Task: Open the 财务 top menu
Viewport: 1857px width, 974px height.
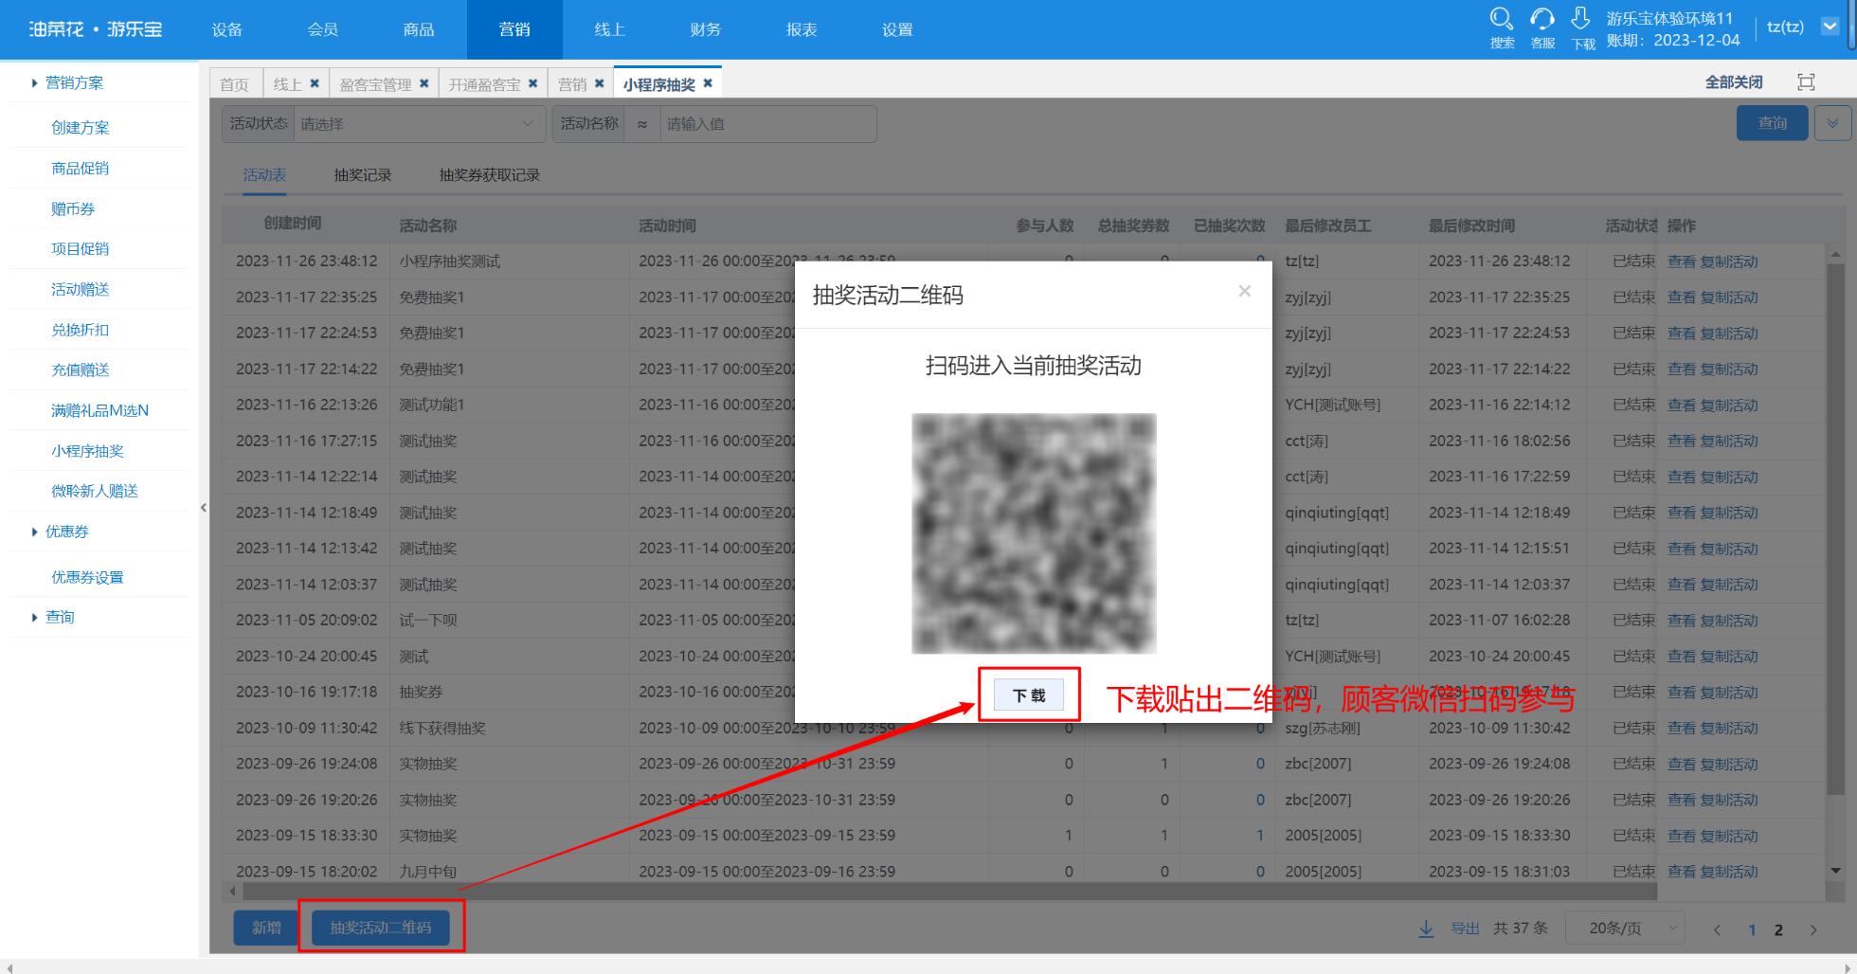Action: tap(706, 29)
